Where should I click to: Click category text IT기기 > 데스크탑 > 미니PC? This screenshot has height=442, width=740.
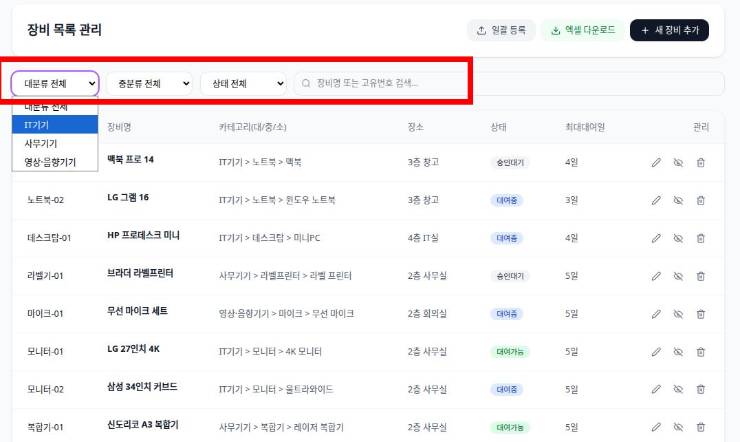pos(270,238)
